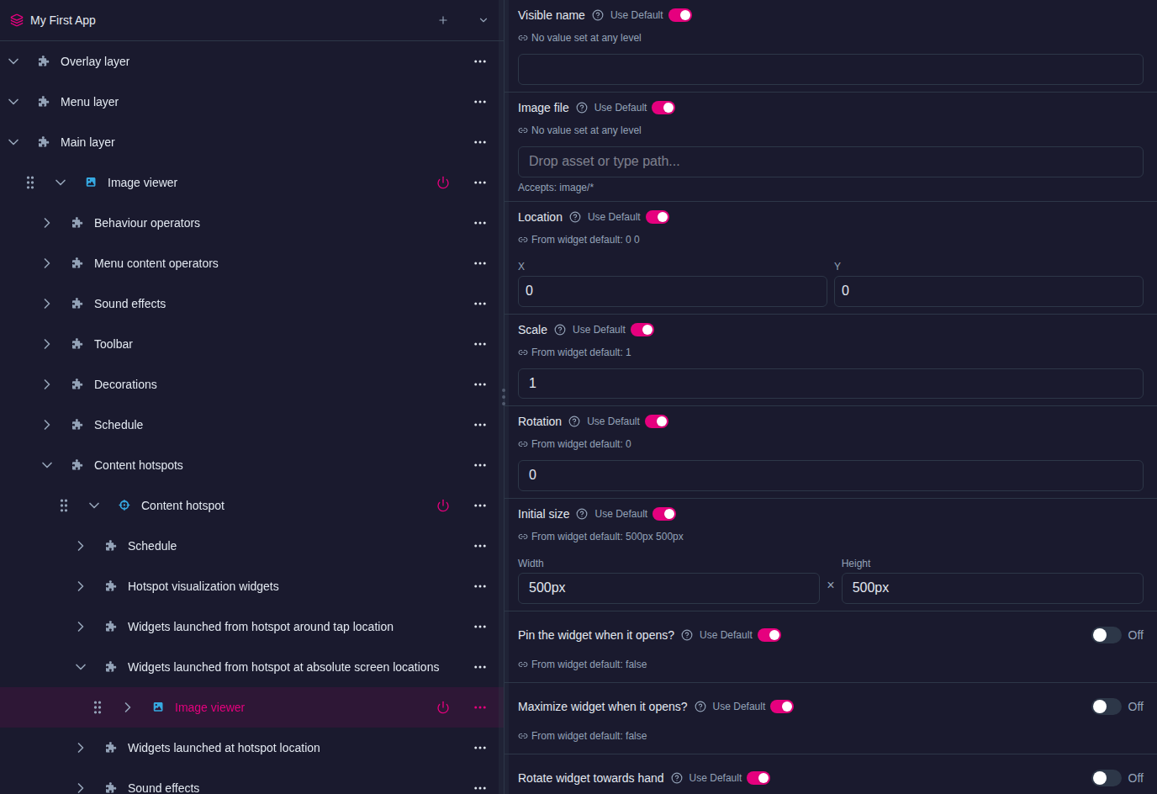The width and height of the screenshot is (1157, 794).
Task: Open more options for Overlay layer
Action: tap(480, 61)
